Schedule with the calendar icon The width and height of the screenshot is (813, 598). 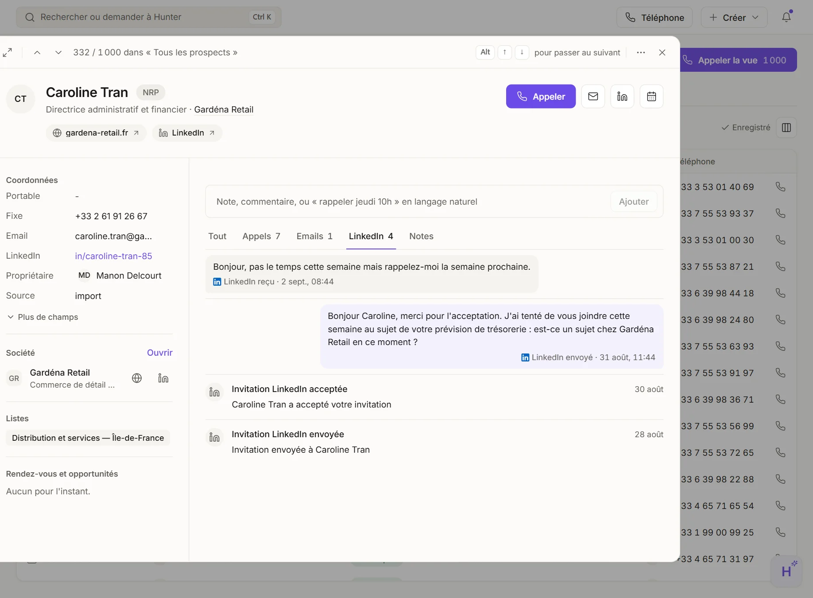pyautogui.click(x=651, y=96)
